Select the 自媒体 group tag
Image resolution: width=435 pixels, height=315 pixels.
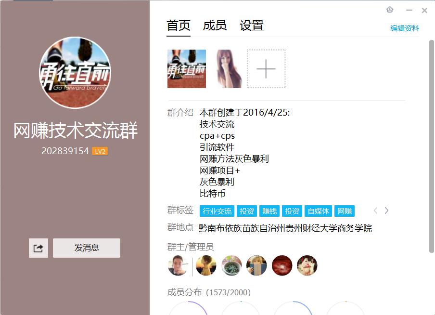coord(318,210)
